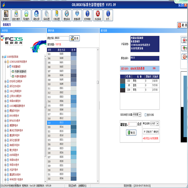Open 调色记录 tinting records icon
This screenshot has height=188, width=188.
point(37,15)
